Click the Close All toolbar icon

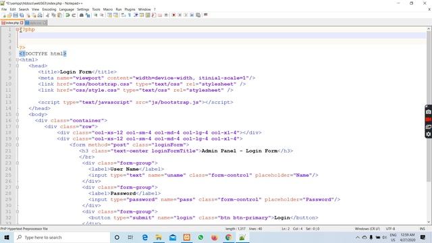(x=34, y=15)
